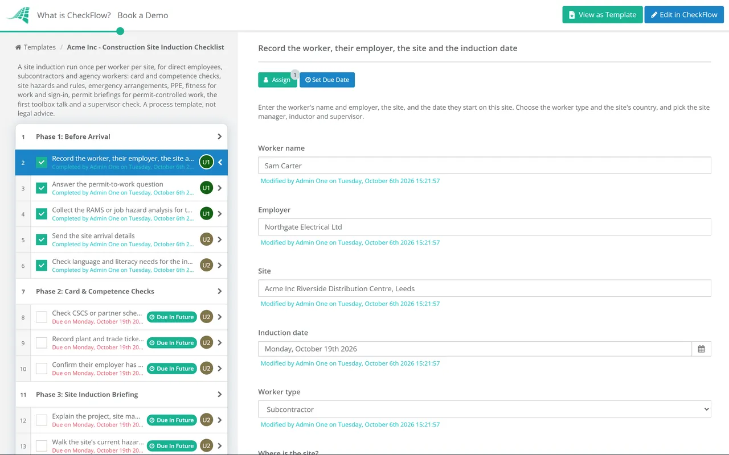Click into the Worker name field
Image resolution: width=729 pixels, height=455 pixels.
[485, 166]
